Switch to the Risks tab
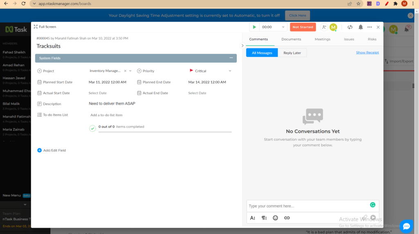419x234 pixels. point(372,39)
